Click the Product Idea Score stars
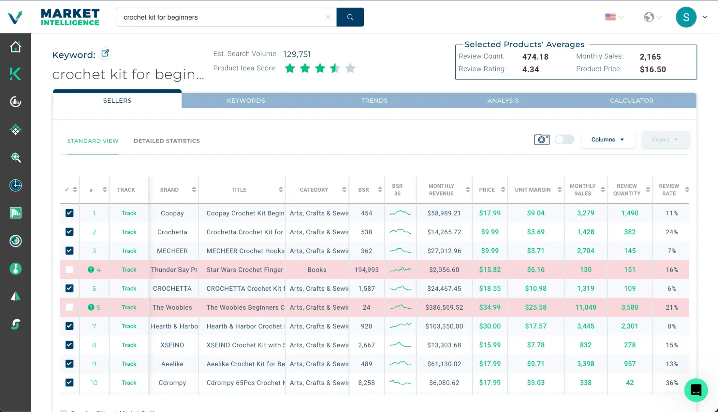718x412 pixels. coord(320,68)
